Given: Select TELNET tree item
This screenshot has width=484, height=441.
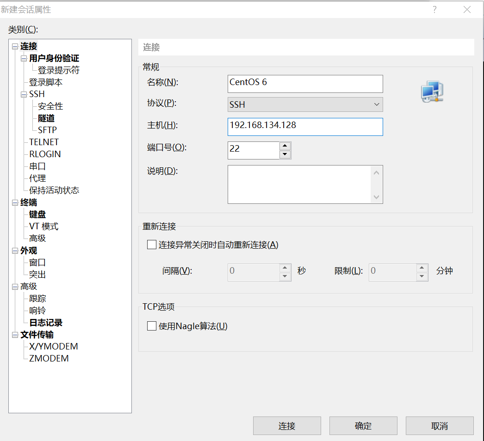Looking at the screenshot, I should point(44,142).
